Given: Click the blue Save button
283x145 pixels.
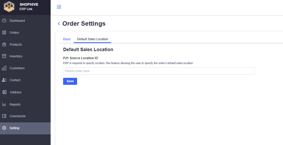Looking at the screenshot, I should [x=70, y=81].
